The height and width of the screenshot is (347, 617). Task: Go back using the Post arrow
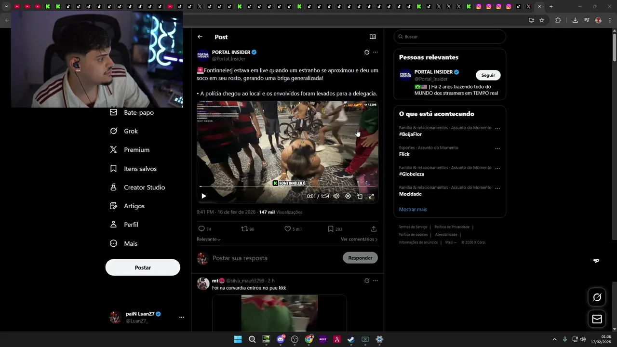coord(200,37)
